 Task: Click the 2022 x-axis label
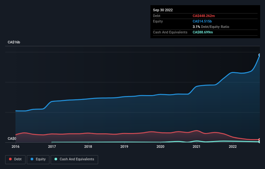pyautogui.click(x=233, y=147)
